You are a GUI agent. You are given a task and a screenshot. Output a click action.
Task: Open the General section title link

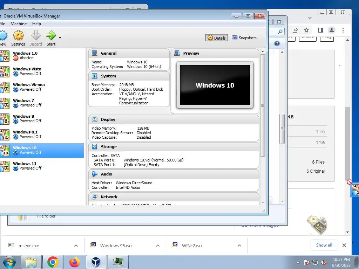click(x=109, y=53)
